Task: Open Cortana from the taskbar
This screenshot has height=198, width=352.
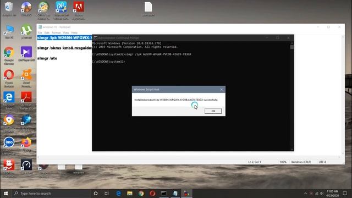Action: click(96, 193)
